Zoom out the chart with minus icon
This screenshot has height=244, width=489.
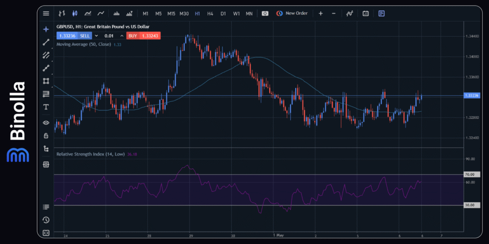pos(333,13)
